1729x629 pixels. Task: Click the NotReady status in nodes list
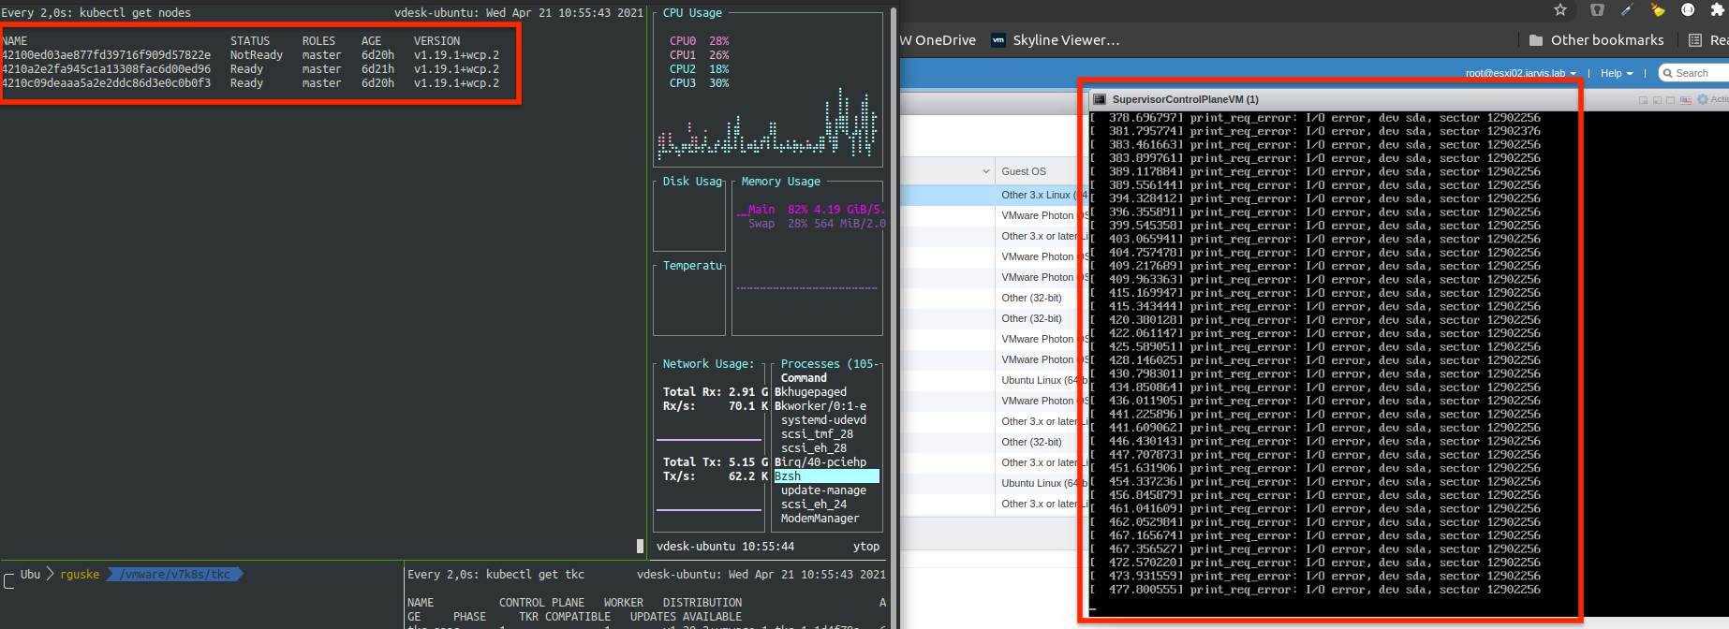tap(257, 55)
